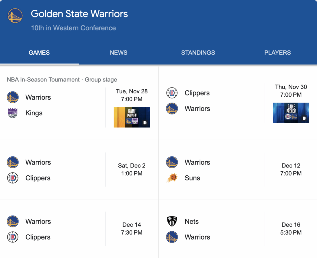Click NBA In-Season Tournament group stage label
Viewport: 317px width, 258px height.
tap(62, 80)
